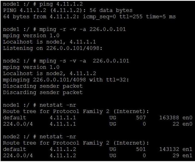The width and height of the screenshot is (195, 162).
Task: Click node1's 'netstat -nr' command
Action: pyautogui.click(x=58, y=105)
